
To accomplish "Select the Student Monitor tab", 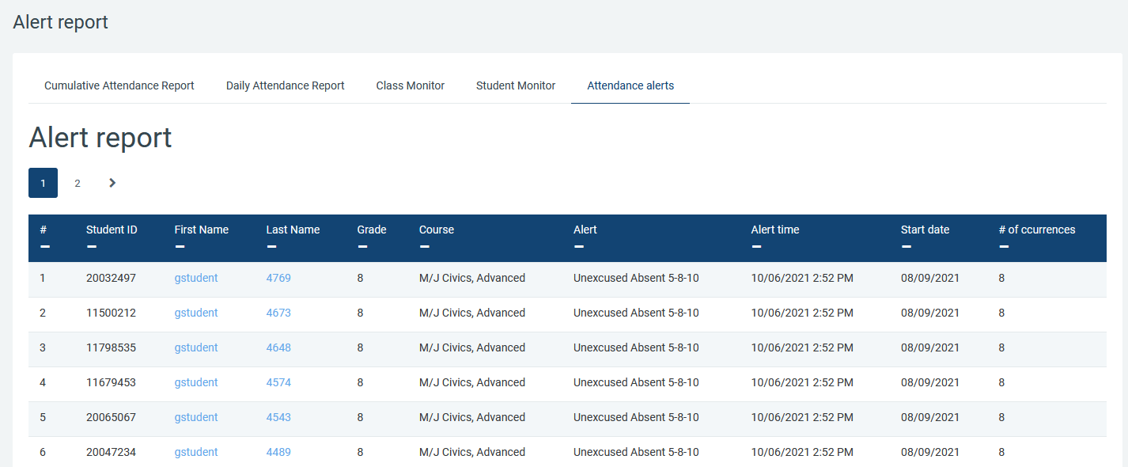I will (516, 85).
